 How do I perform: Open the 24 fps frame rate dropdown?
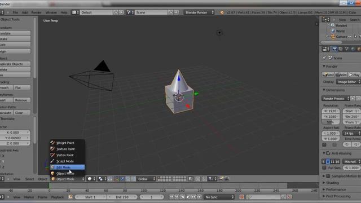coord(351,133)
